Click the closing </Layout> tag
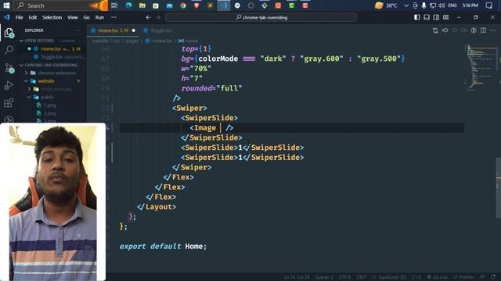The width and height of the screenshot is (501, 281). coord(157,207)
